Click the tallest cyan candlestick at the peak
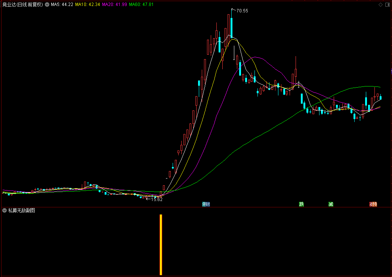The image size is (392, 277). [232, 27]
